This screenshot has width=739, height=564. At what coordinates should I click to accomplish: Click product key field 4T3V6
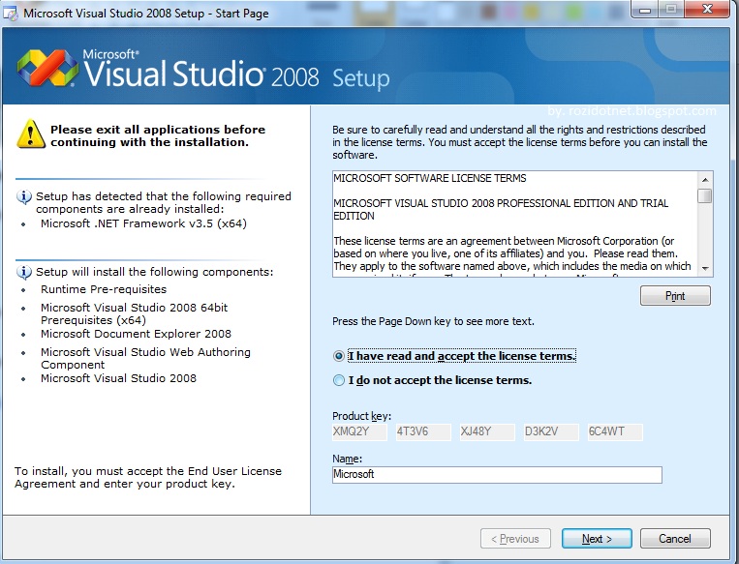[x=423, y=431]
